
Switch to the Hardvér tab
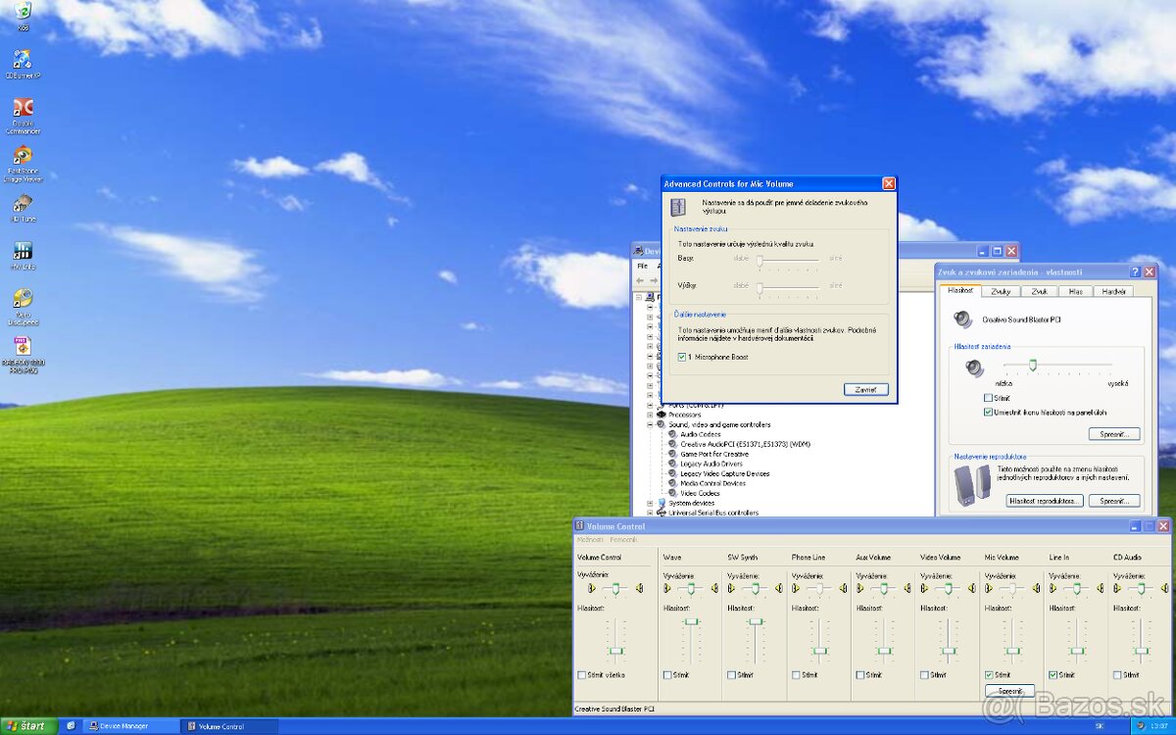1113,291
